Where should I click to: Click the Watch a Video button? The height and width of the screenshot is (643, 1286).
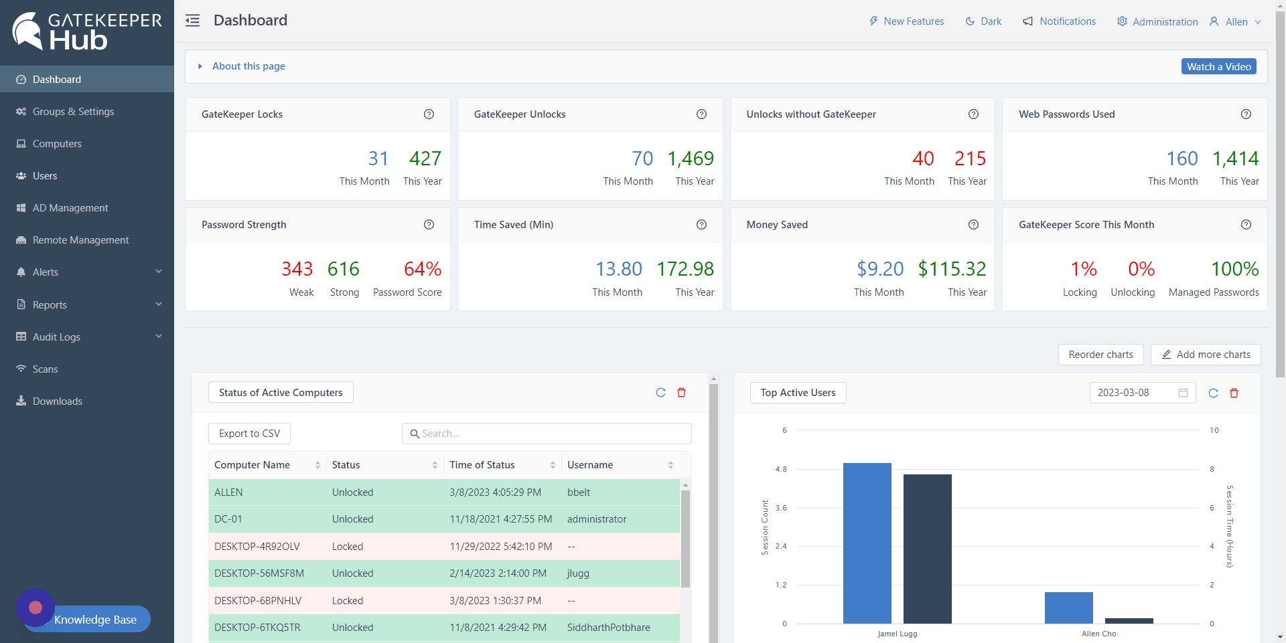click(x=1218, y=66)
